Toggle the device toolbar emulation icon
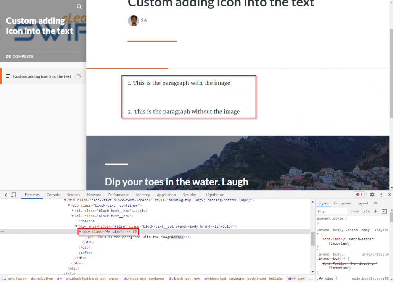 point(13,194)
